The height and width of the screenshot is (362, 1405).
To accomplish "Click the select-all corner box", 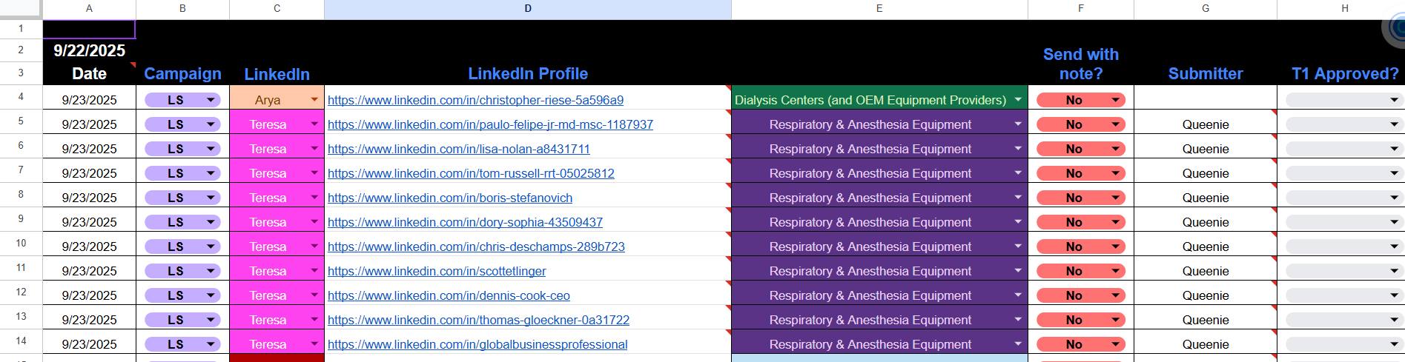I will pos(21,9).
